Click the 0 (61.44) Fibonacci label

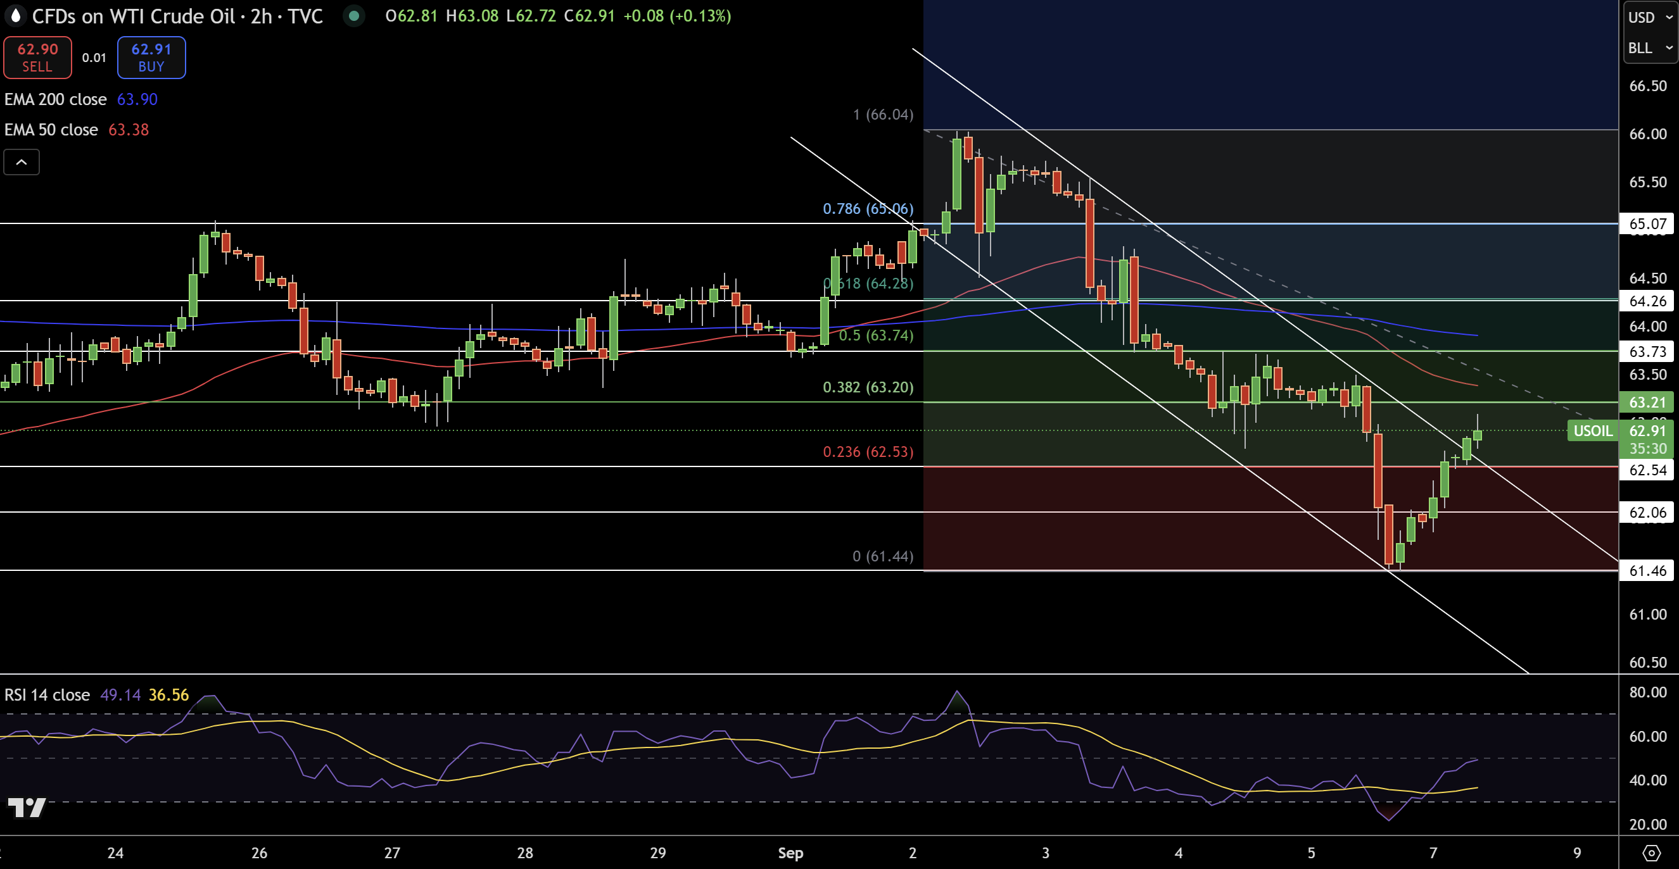(883, 556)
